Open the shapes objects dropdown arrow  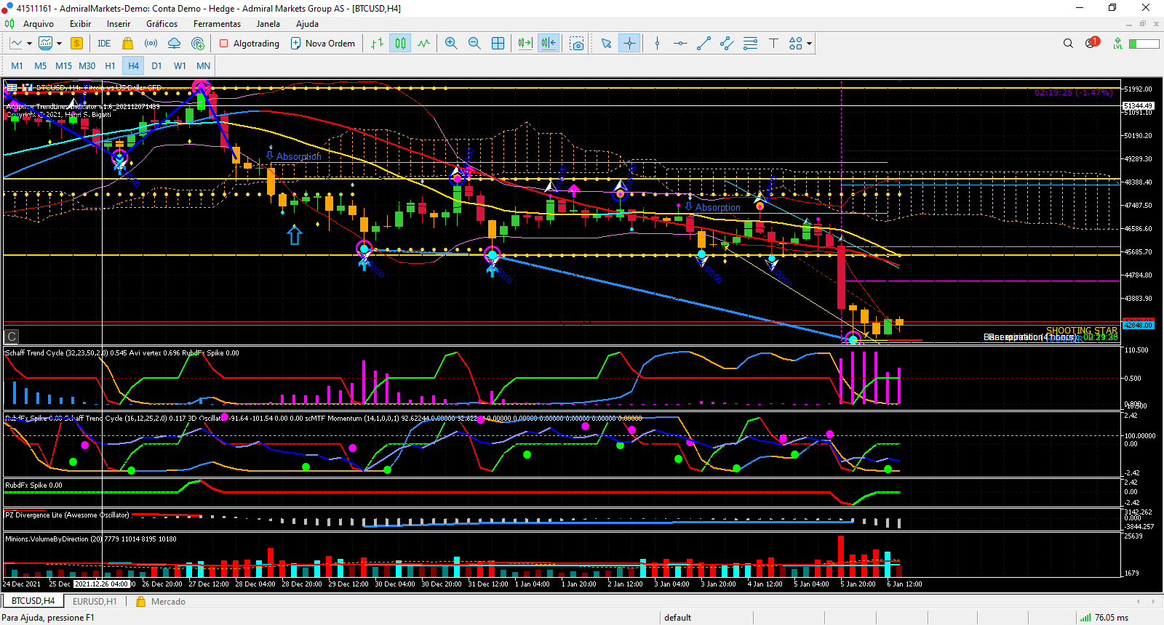click(x=809, y=44)
